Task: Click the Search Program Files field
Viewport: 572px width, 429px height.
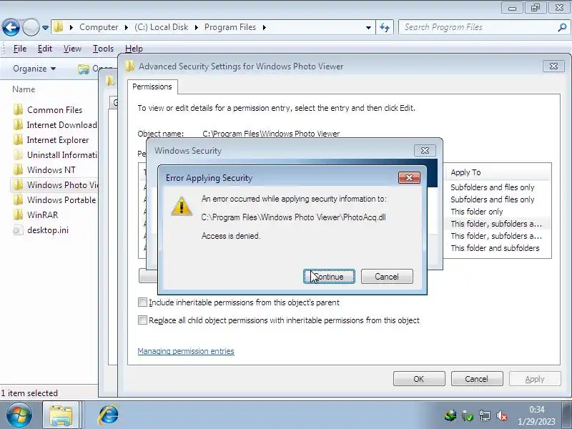Action: coord(478,27)
